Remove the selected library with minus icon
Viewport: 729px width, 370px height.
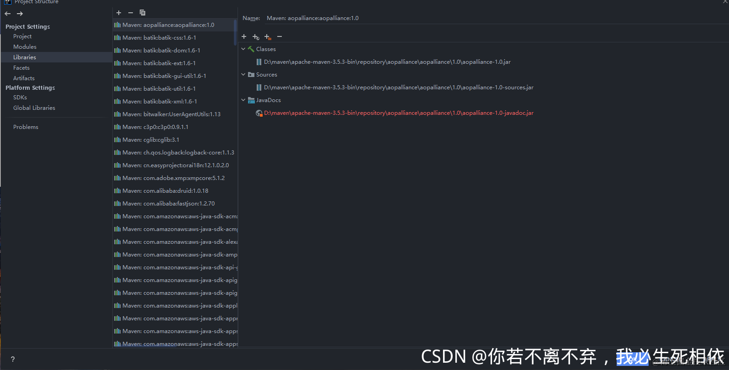(x=131, y=13)
